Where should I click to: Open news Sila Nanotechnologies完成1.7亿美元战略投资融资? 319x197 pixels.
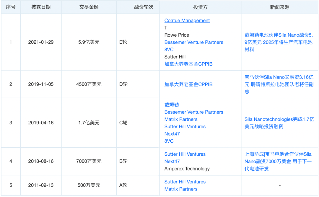tap(279, 123)
